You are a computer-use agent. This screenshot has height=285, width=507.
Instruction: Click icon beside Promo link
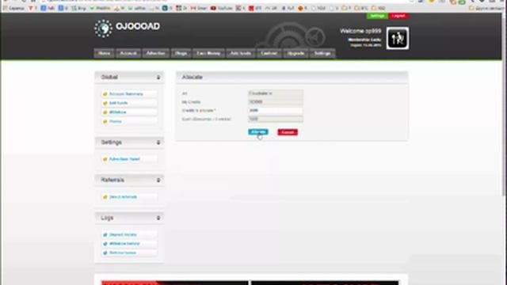click(x=105, y=122)
